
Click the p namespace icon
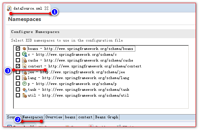click(x=24, y=84)
